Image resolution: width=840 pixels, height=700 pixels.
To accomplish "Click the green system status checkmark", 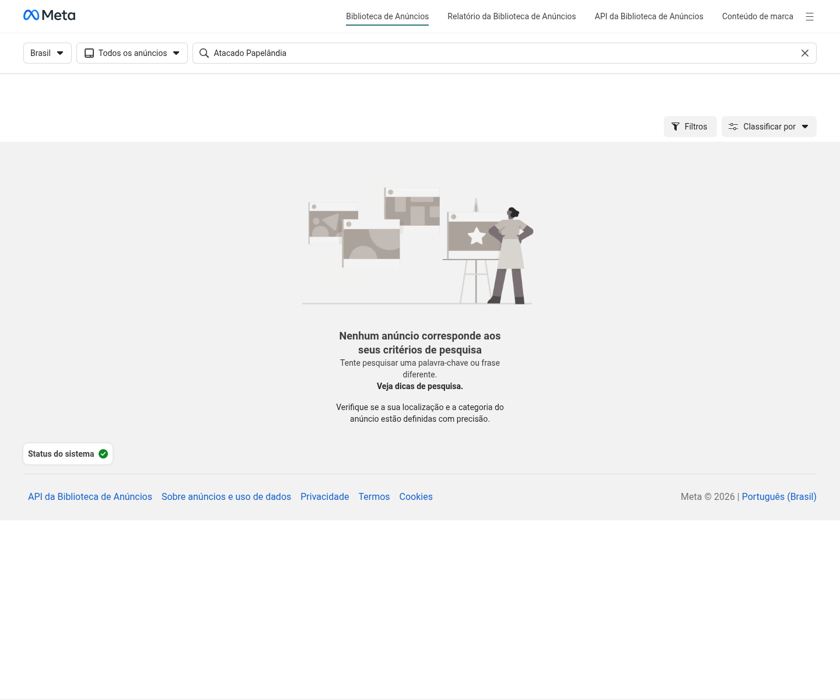I will pos(103,454).
